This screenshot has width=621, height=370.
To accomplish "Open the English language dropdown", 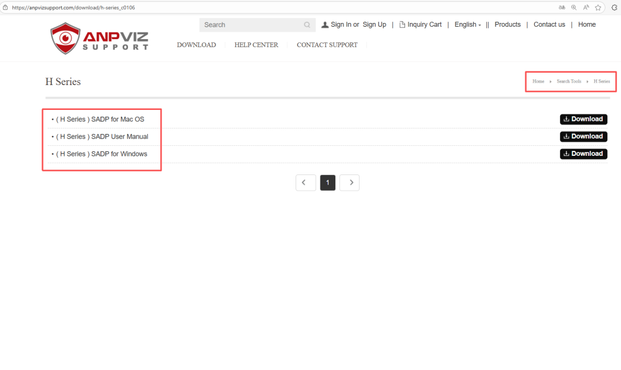I will [x=467, y=24].
